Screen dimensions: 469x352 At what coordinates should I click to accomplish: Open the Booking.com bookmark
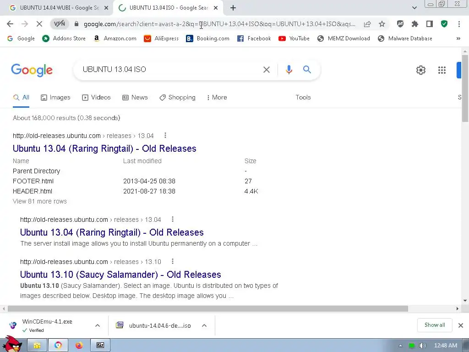coord(207,38)
